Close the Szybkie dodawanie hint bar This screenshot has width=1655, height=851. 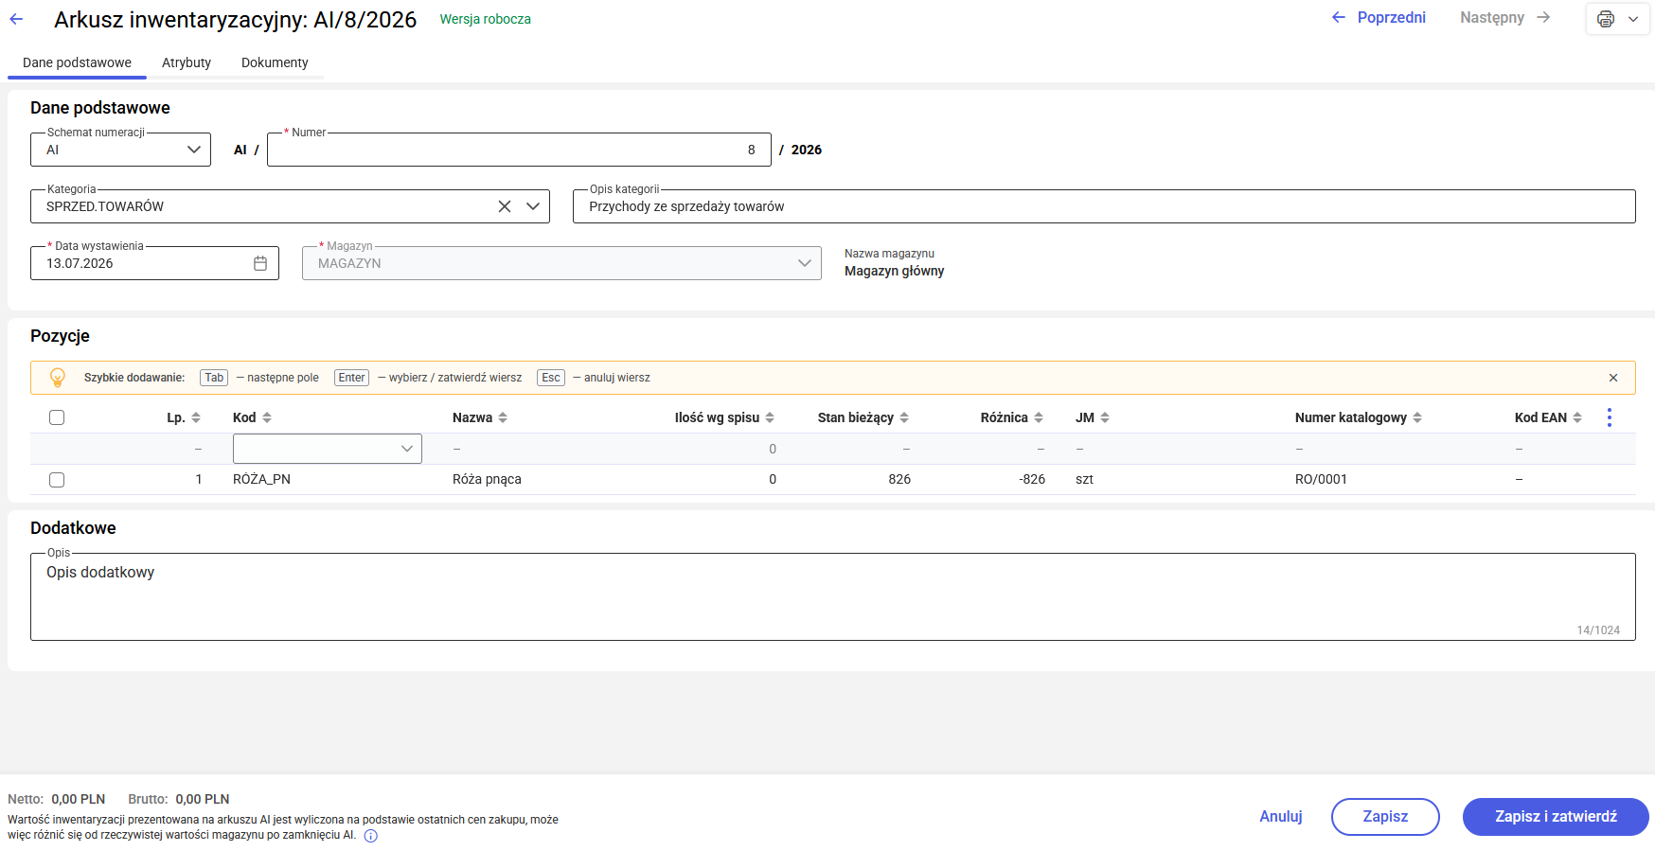tap(1613, 378)
